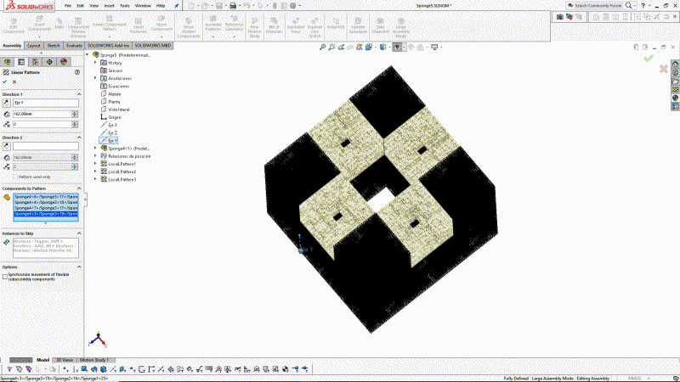The width and height of the screenshot is (680, 382).
Task: Expand the Sponge4<1> tree node
Action: coord(95,148)
